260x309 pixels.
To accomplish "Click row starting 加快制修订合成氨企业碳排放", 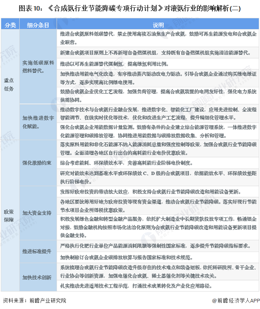I will point(158,257).
